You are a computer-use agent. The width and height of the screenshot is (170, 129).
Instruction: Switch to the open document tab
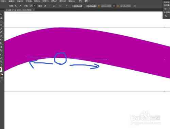point(19,10)
